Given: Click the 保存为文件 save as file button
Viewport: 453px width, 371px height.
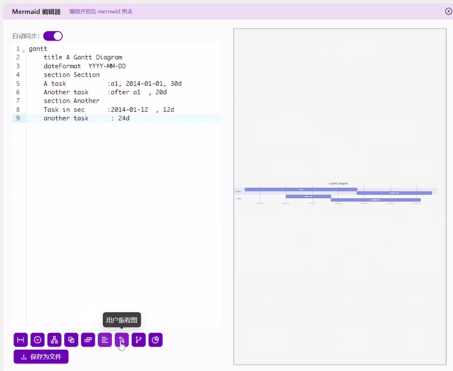Looking at the screenshot, I should (41, 357).
